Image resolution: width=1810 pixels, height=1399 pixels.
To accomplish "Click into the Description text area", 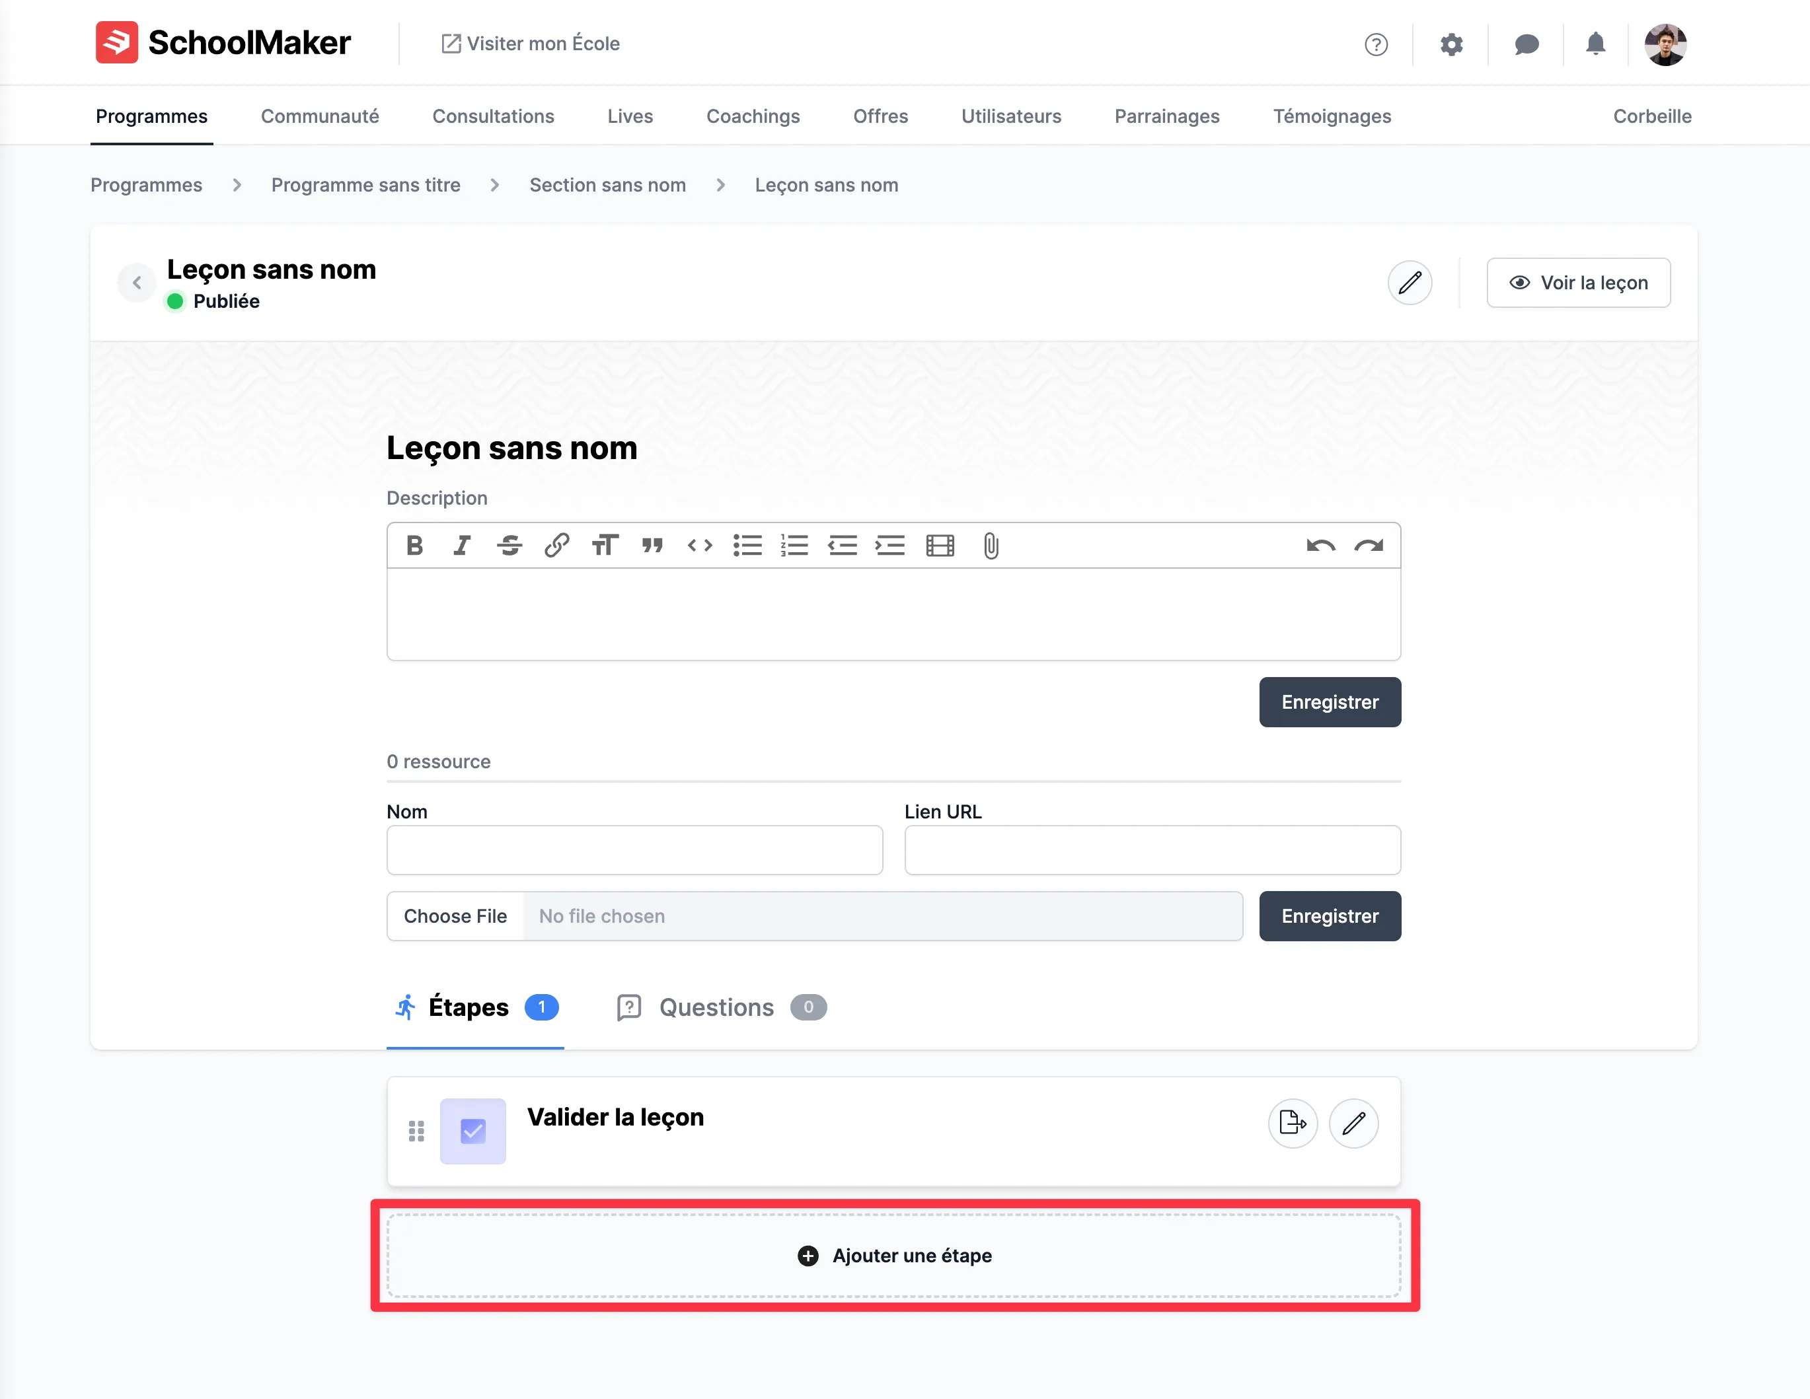I will tap(893, 614).
